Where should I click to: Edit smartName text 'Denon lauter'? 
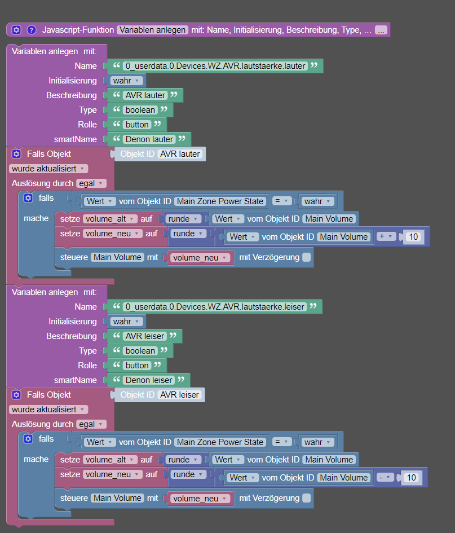(x=149, y=139)
